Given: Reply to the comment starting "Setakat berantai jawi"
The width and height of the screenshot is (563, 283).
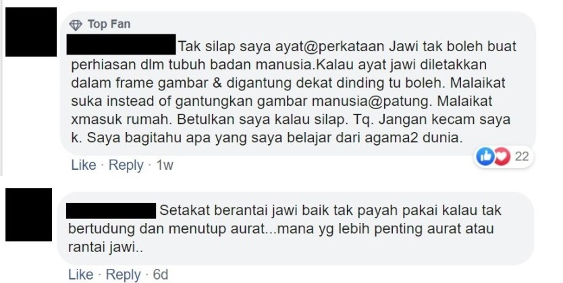Looking at the screenshot, I should click(x=123, y=275).
